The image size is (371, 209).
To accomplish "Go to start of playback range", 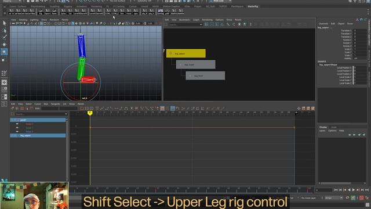I will tap(336, 190).
